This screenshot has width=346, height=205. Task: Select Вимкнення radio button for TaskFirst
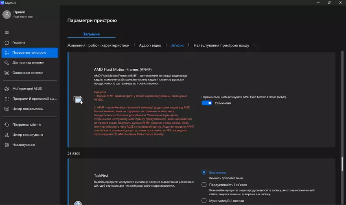204,172
